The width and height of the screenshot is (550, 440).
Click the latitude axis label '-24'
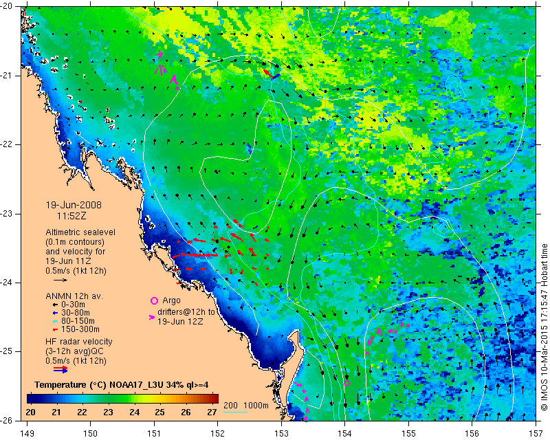click(8, 283)
